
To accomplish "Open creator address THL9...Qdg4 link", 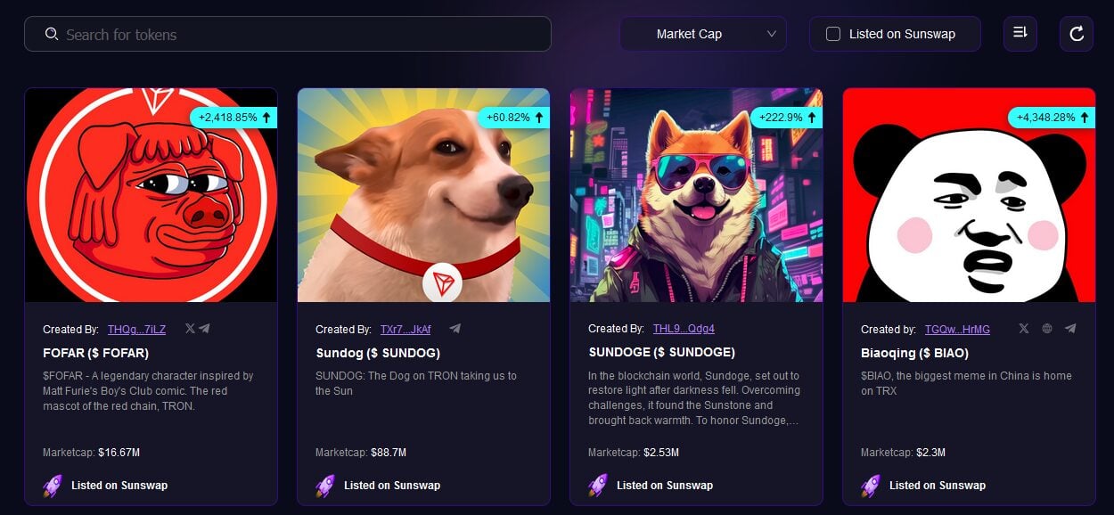I will point(684,329).
